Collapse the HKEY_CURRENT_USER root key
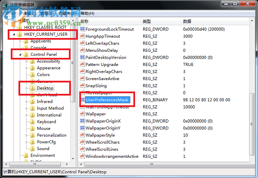Viewport: 258px width, 178px height. [x=14, y=34]
